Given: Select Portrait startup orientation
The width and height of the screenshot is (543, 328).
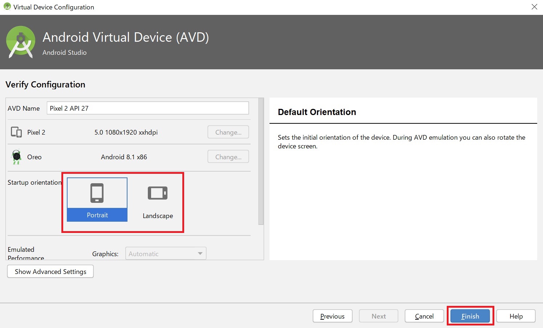Looking at the screenshot, I should point(97,200).
